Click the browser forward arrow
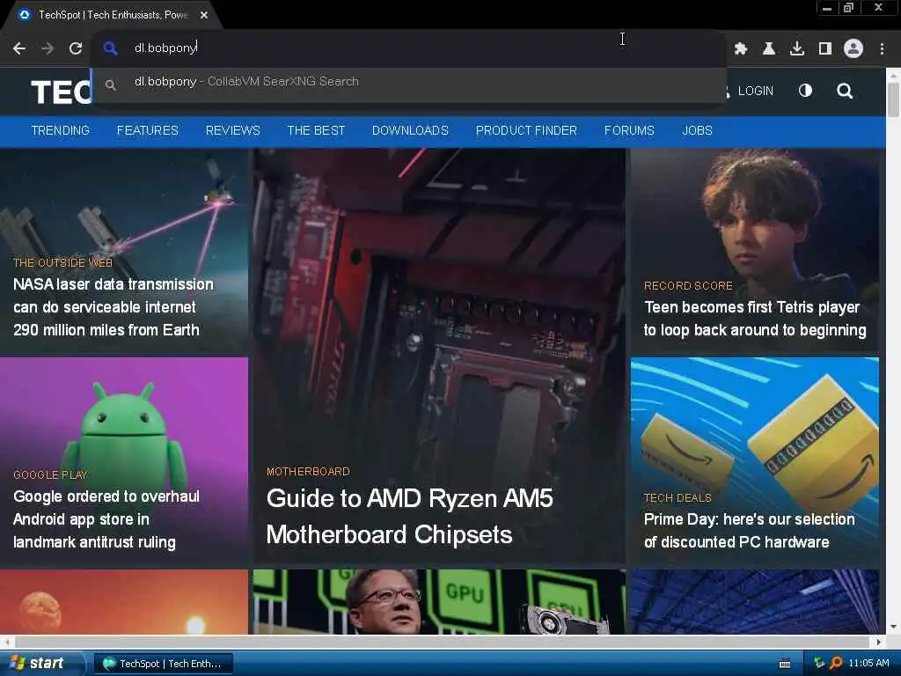Screen dimensions: 901x676 point(48,49)
